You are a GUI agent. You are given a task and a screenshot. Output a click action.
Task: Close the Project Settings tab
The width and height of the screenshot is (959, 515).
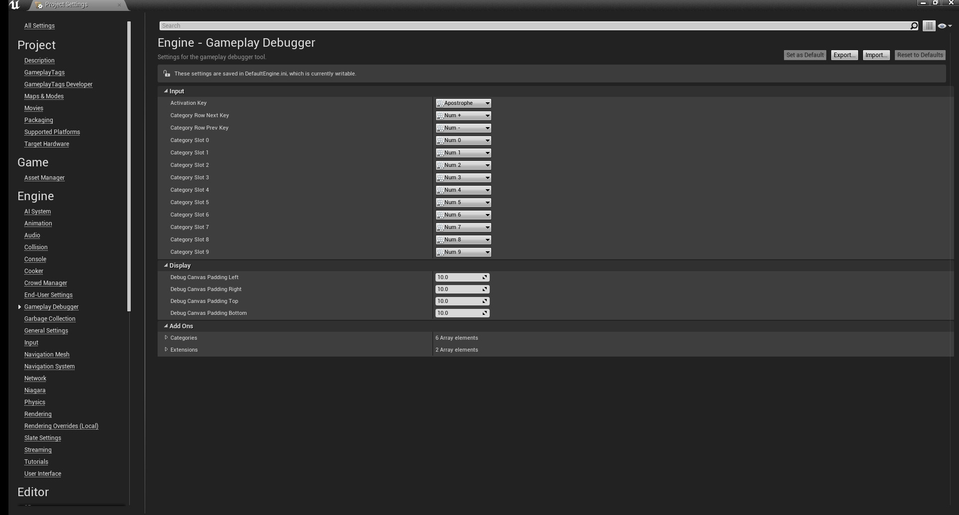tap(119, 5)
